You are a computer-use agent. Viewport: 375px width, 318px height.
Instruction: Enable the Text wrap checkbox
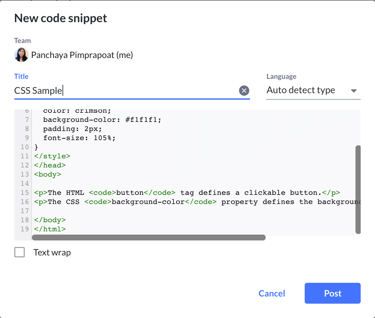20,252
